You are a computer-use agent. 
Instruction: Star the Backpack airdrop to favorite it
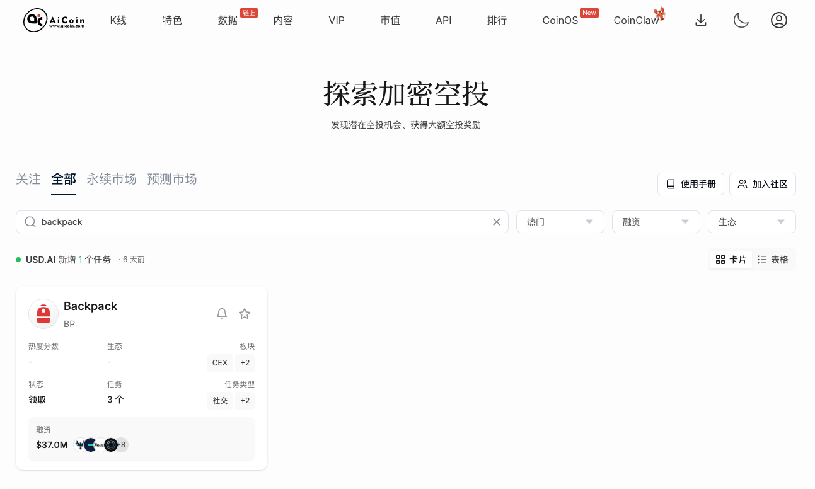tap(244, 313)
